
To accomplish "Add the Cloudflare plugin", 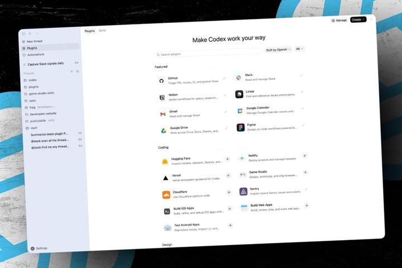I will (x=229, y=192).
